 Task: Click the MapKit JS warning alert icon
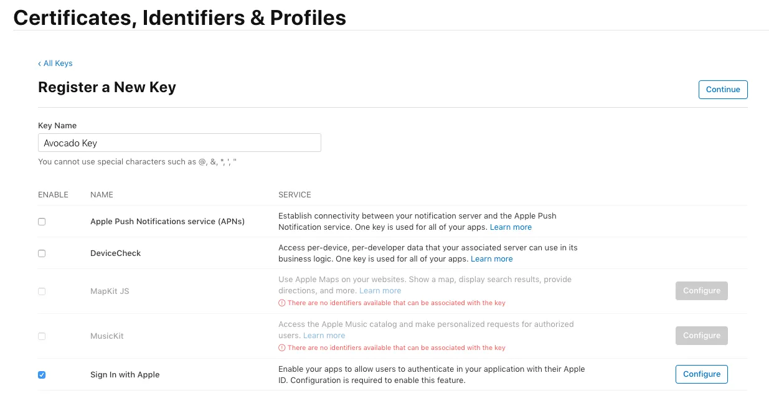[281, 302]
